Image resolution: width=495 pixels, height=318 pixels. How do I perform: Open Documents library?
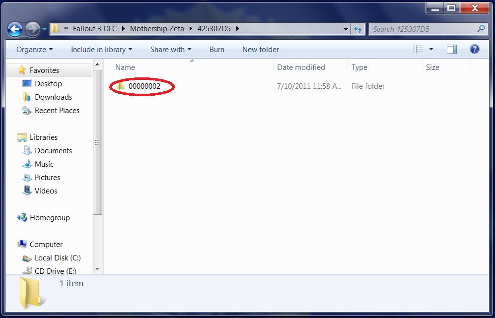click(53, 151)
